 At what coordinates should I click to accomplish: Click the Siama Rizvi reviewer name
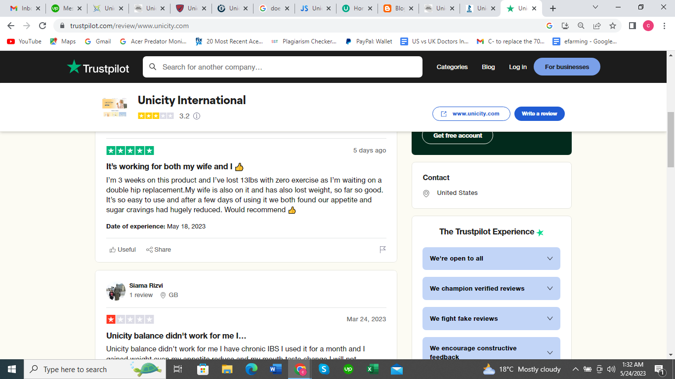(146, 286)
